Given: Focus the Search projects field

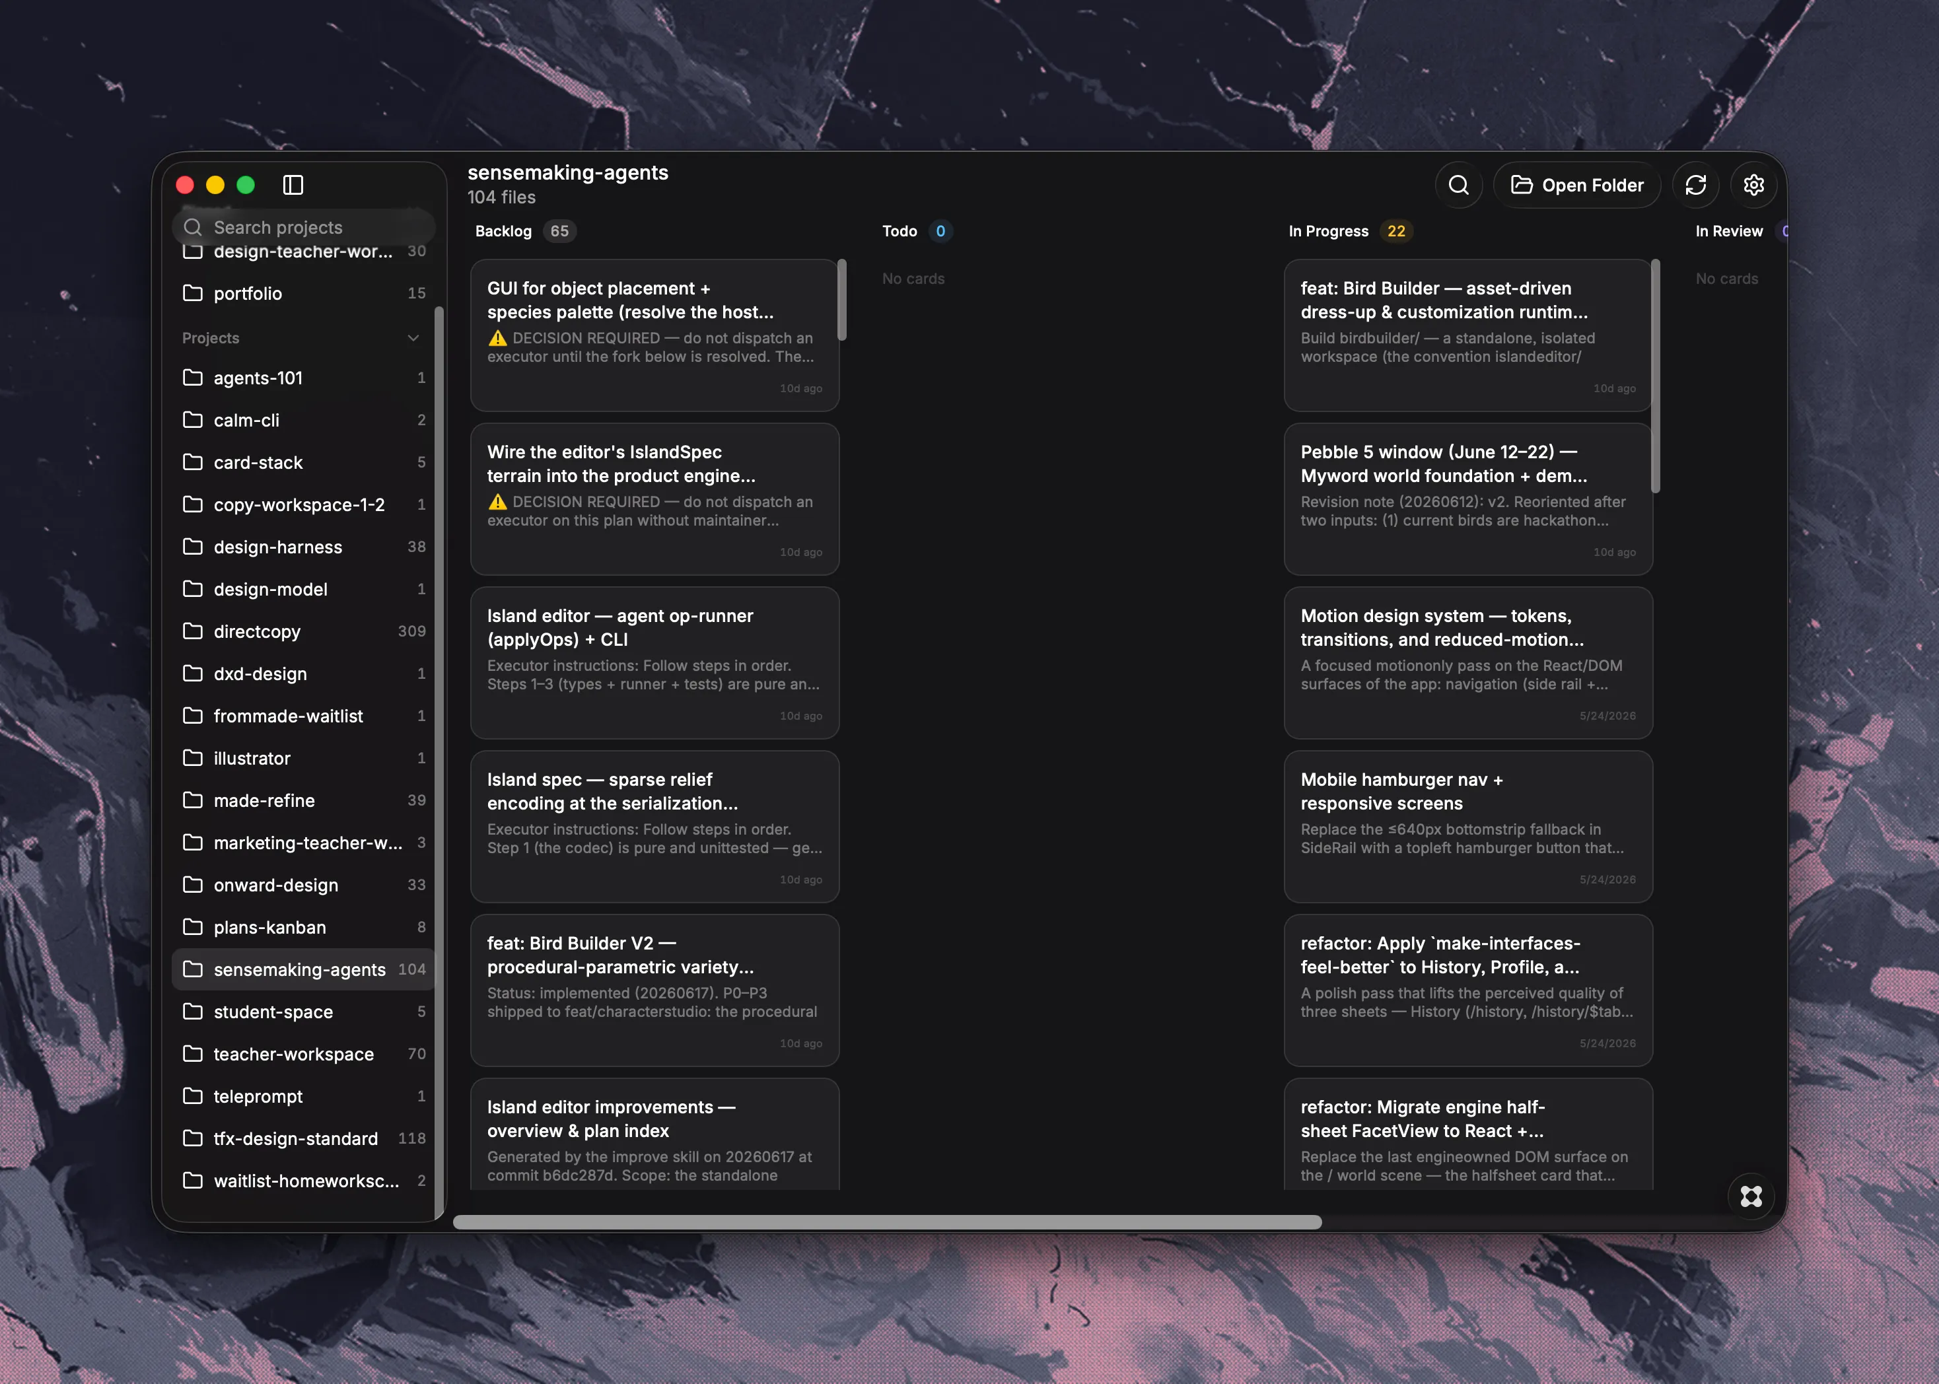Looking at the screenshot, I should coord(303,228).
